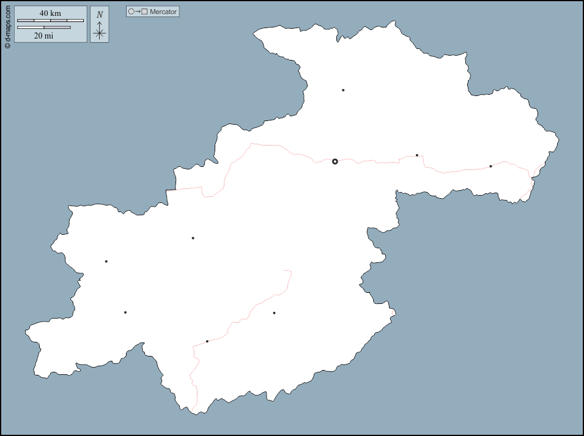The width and height of the screenshot is (584, 436).
Task: Click the star at the compass base
Action: 100,34
